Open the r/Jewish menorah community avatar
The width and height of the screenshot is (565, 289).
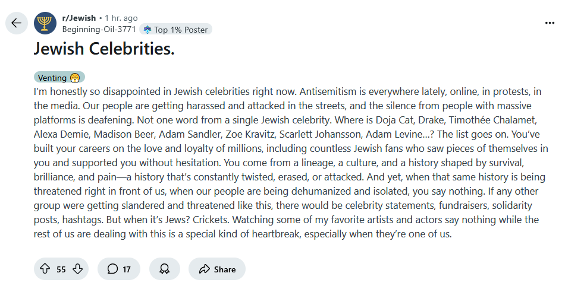coord(45,23)
